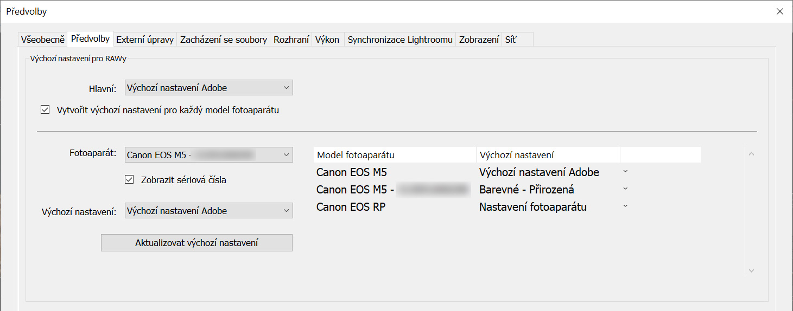The width and height of the screenshot is (793, 311).
Task: Open the Externí úpravy tab
Action: coord(145,40)
